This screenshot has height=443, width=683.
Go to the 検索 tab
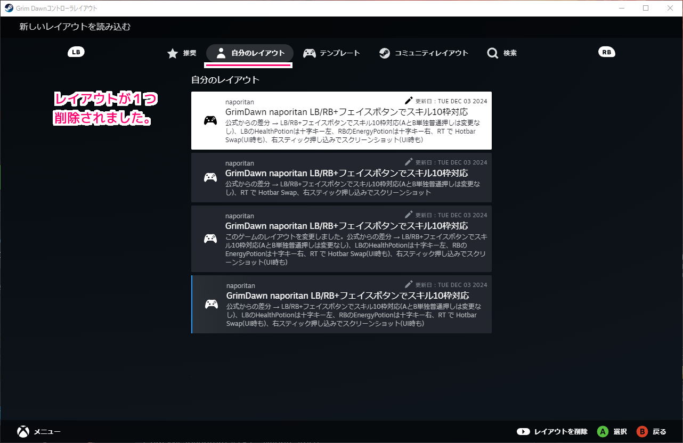pos(502,53)
